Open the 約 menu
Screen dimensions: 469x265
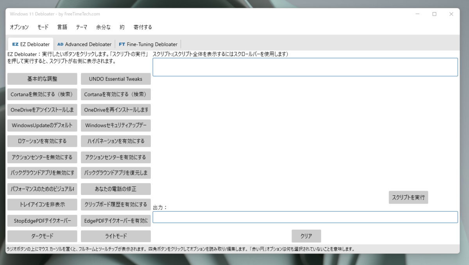click(122, 27)
